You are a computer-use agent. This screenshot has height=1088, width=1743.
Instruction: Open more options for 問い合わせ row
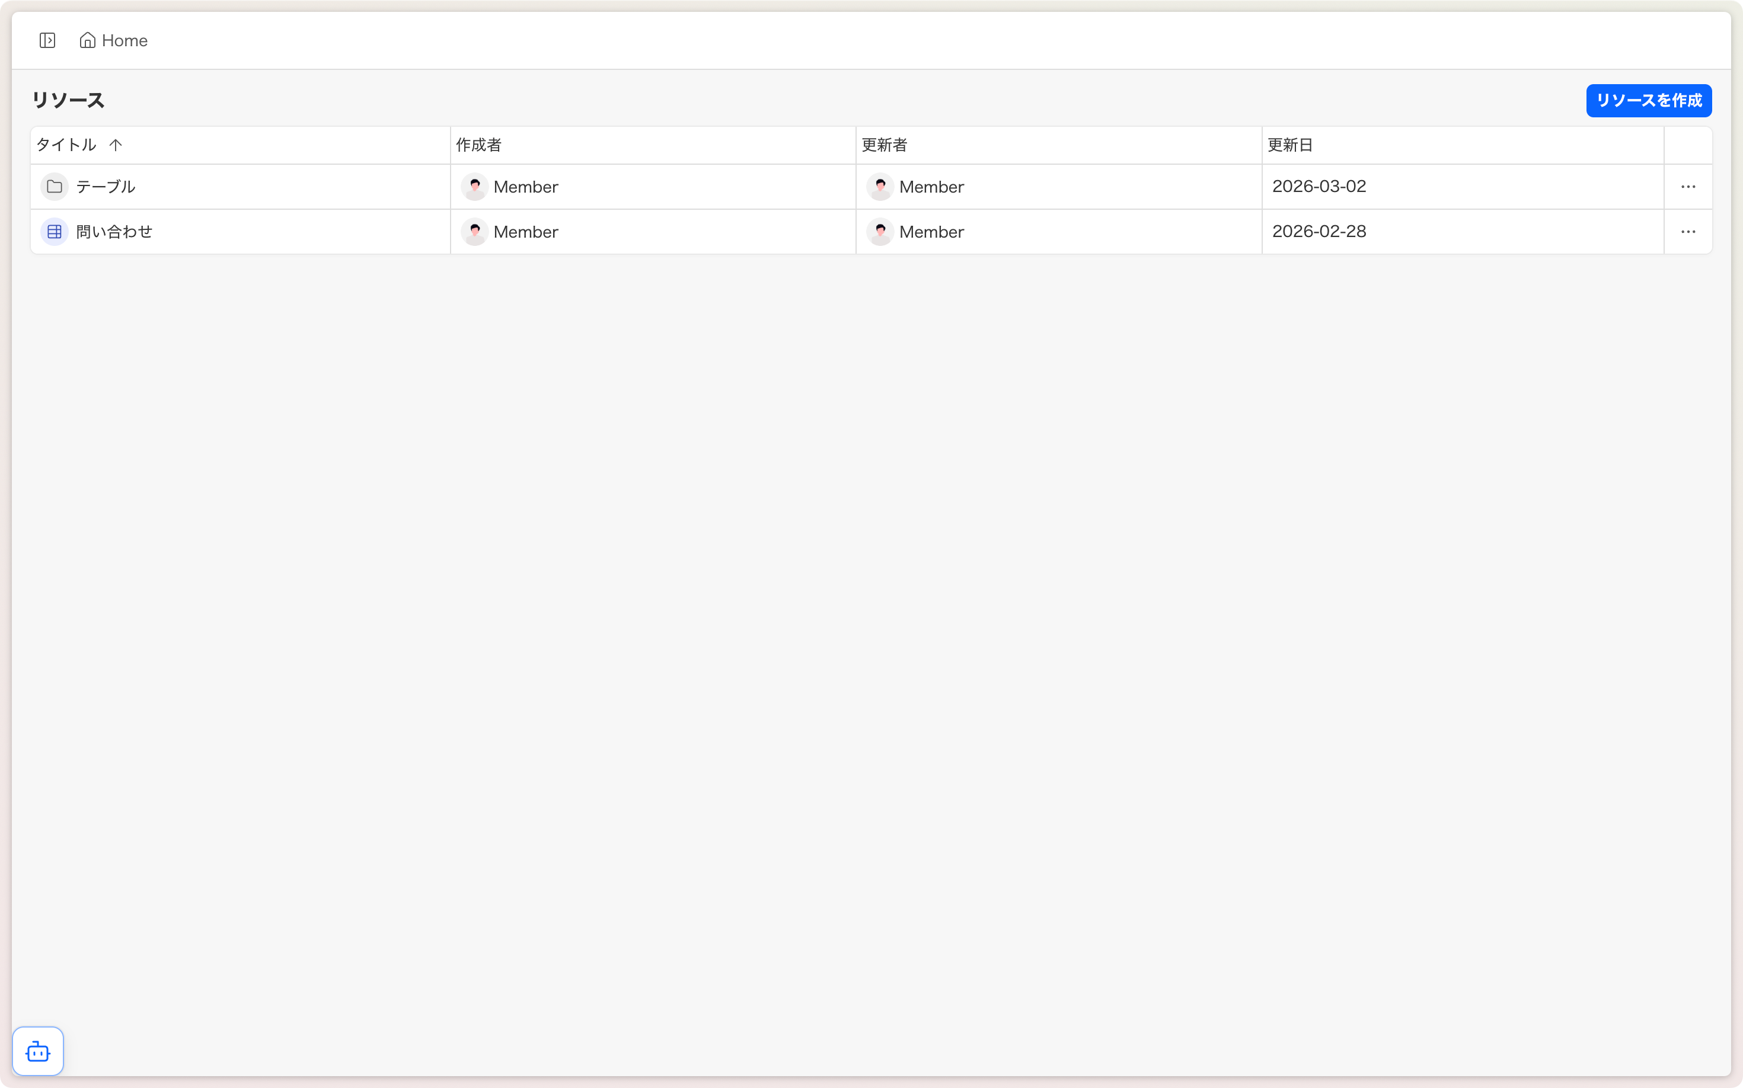click(x=1687, y=232)
